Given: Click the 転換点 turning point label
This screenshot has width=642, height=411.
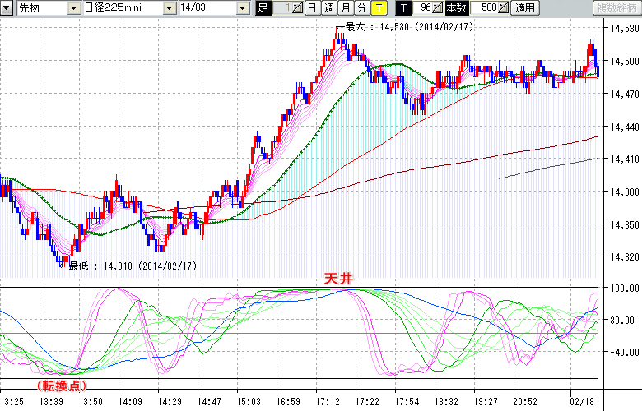Looking at the screenshot, I should click(x=62, y=384).
